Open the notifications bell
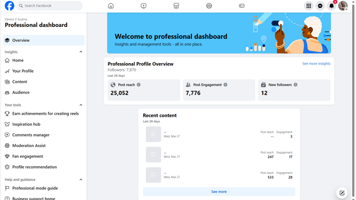Viewport: 356px width, 200px height. (332, 6)
